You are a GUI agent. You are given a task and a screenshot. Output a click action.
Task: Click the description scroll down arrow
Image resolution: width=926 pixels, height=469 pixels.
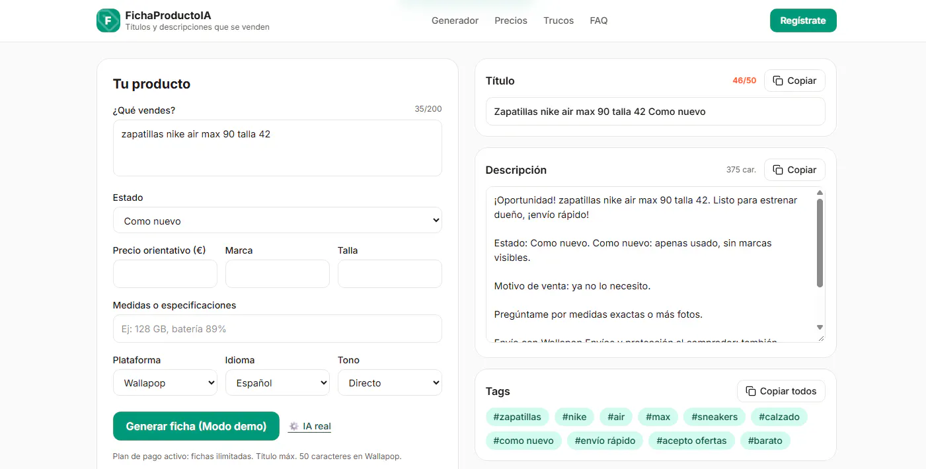click(x=820, y=328)
